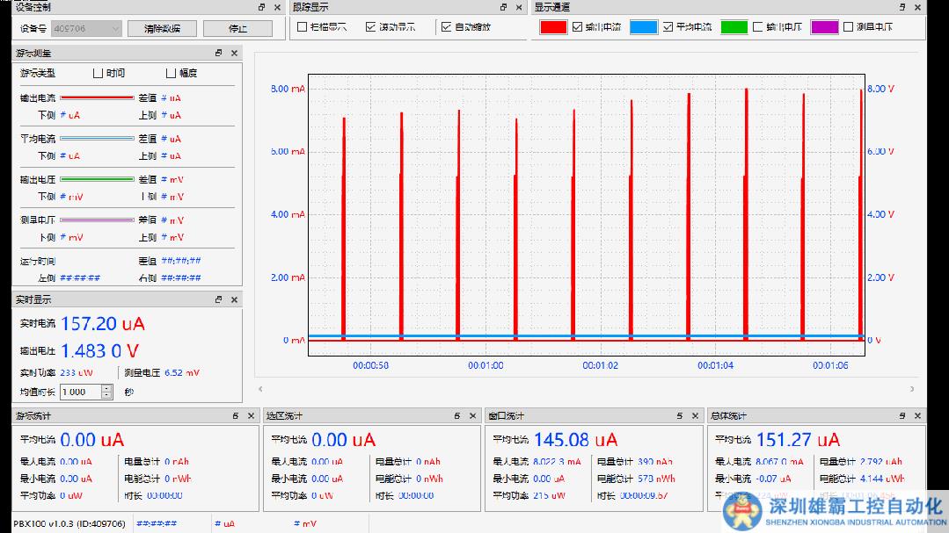The height and width of the screenshot is (533, 949).
Task: Float the 设备控制 panel with its undock icon
Action: pyautogui.click(x=262, y=7)
